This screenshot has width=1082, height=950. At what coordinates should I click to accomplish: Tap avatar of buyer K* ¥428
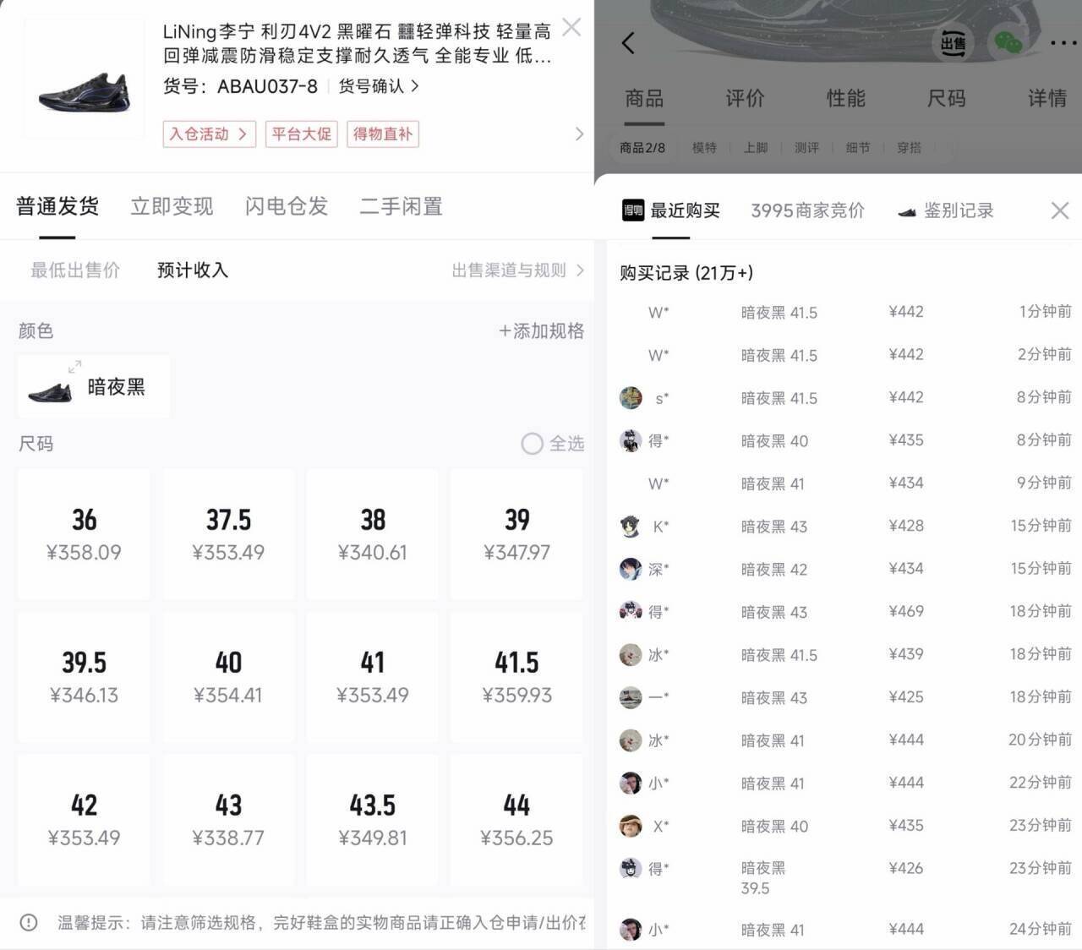pyautogui.click(x=631, y=527)
